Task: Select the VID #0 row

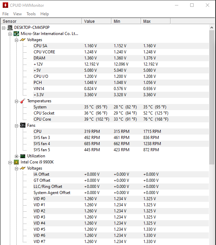Action: tap(121, 198)
